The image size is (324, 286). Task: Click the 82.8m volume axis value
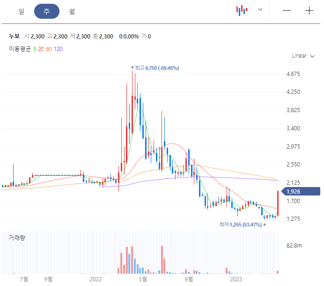(294, 246)
